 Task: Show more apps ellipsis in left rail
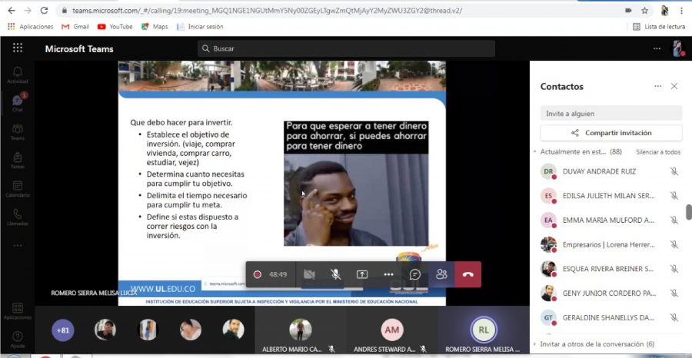[17, 246]
